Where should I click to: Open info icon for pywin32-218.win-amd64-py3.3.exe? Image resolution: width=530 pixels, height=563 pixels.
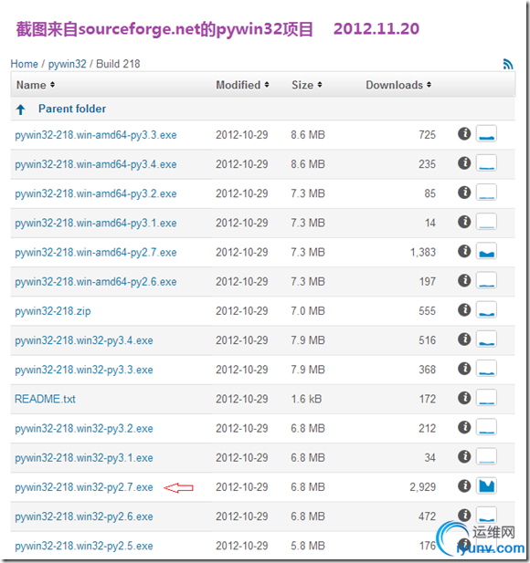point(464,133)
